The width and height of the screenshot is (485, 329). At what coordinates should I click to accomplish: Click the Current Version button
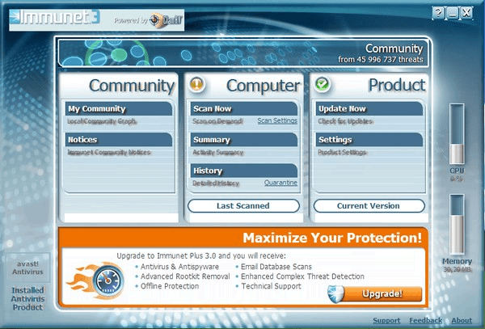click(x=369, y=206)
